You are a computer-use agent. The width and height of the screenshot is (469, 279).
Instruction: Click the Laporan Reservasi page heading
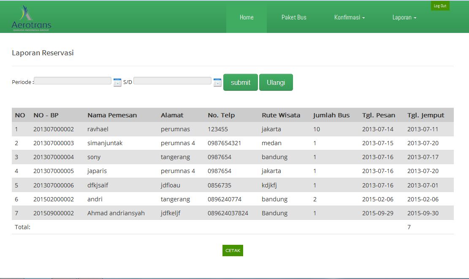point(43,53)
